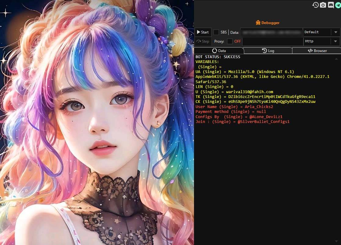The width and height of the screenshot is (341, 245).
Task: Click the Debugger title label
Action: [270, 23]
